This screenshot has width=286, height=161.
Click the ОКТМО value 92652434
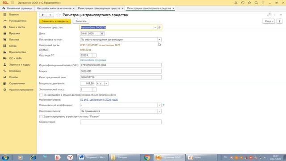point(85,50)
